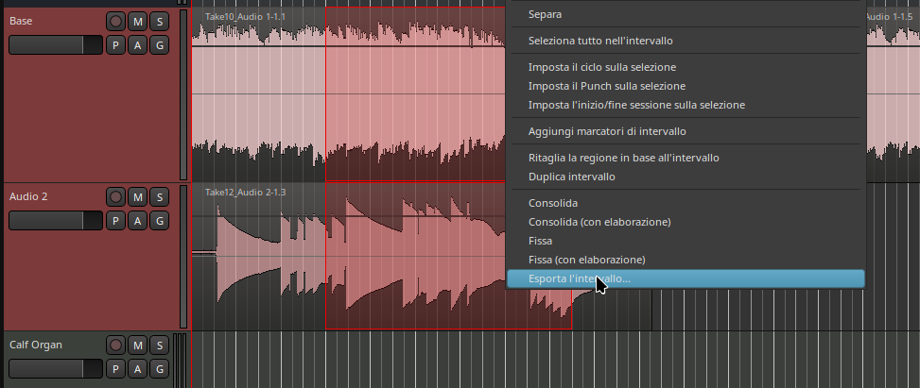Choose Aggiungi marcatori di intervallo
The image size is (920, 388).
click(607, 131)
